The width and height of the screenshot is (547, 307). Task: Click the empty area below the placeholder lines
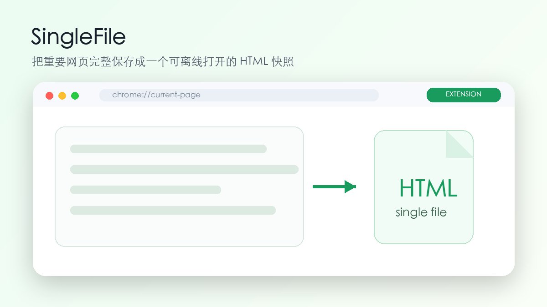point(179,231)
